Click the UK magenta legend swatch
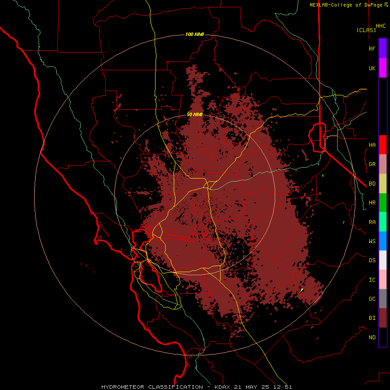This screenshot has height=390, width=390. coord(383,68)
